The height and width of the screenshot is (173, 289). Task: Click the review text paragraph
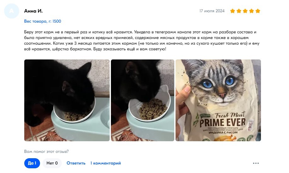pyautogui.click(x=142, y=41)
